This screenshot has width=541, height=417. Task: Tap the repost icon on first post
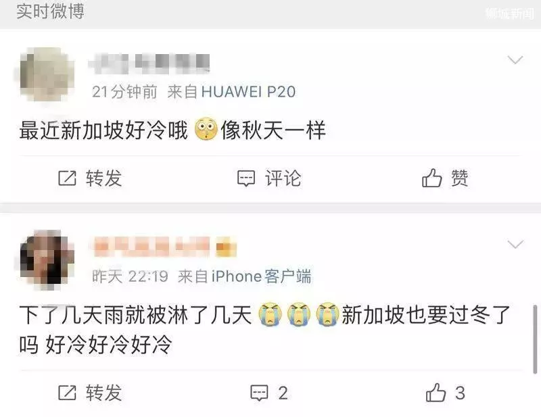coord(67,178)
